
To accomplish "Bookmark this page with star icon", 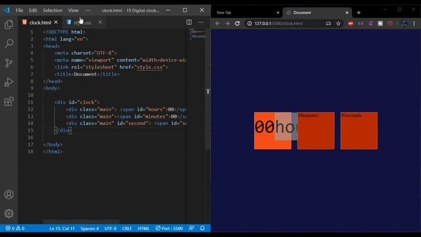I will pyautogui.click(x=338, y=24).
